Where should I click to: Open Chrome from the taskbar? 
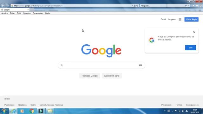point(32,111)
